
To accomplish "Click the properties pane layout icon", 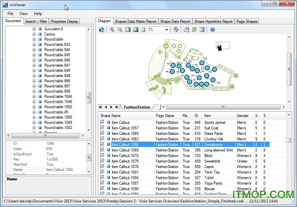I will coord(202,30).
